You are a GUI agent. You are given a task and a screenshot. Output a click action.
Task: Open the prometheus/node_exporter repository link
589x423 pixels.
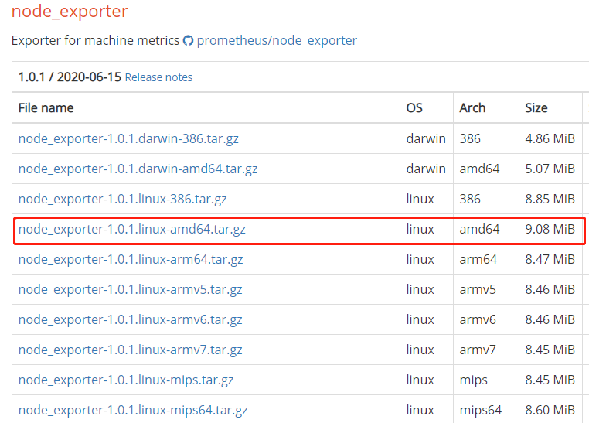point(277,40)
